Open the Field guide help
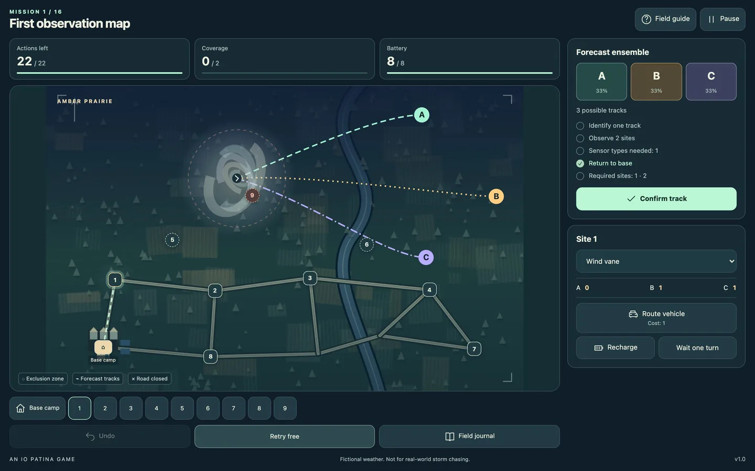 [x=665, y=19]
